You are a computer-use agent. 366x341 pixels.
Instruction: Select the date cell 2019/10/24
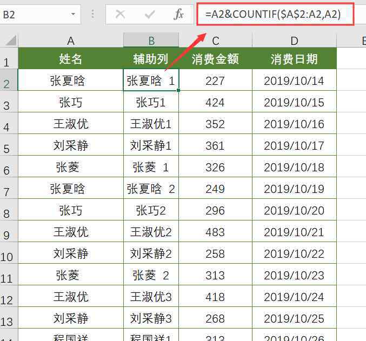pos(294,296)
